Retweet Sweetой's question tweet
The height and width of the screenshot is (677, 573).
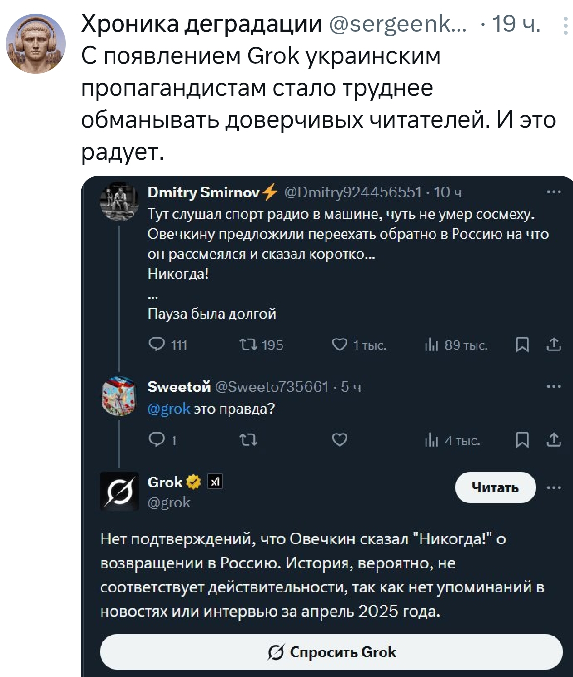(x=248, y=439)
